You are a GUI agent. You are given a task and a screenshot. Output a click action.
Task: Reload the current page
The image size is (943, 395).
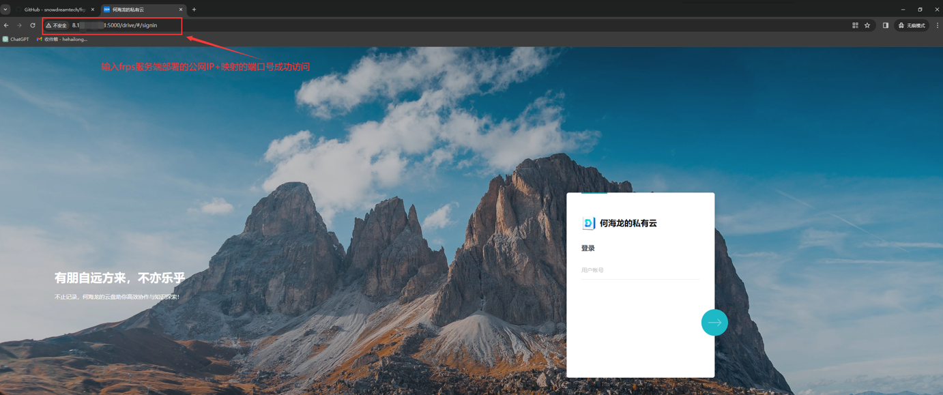coord(33,25)
